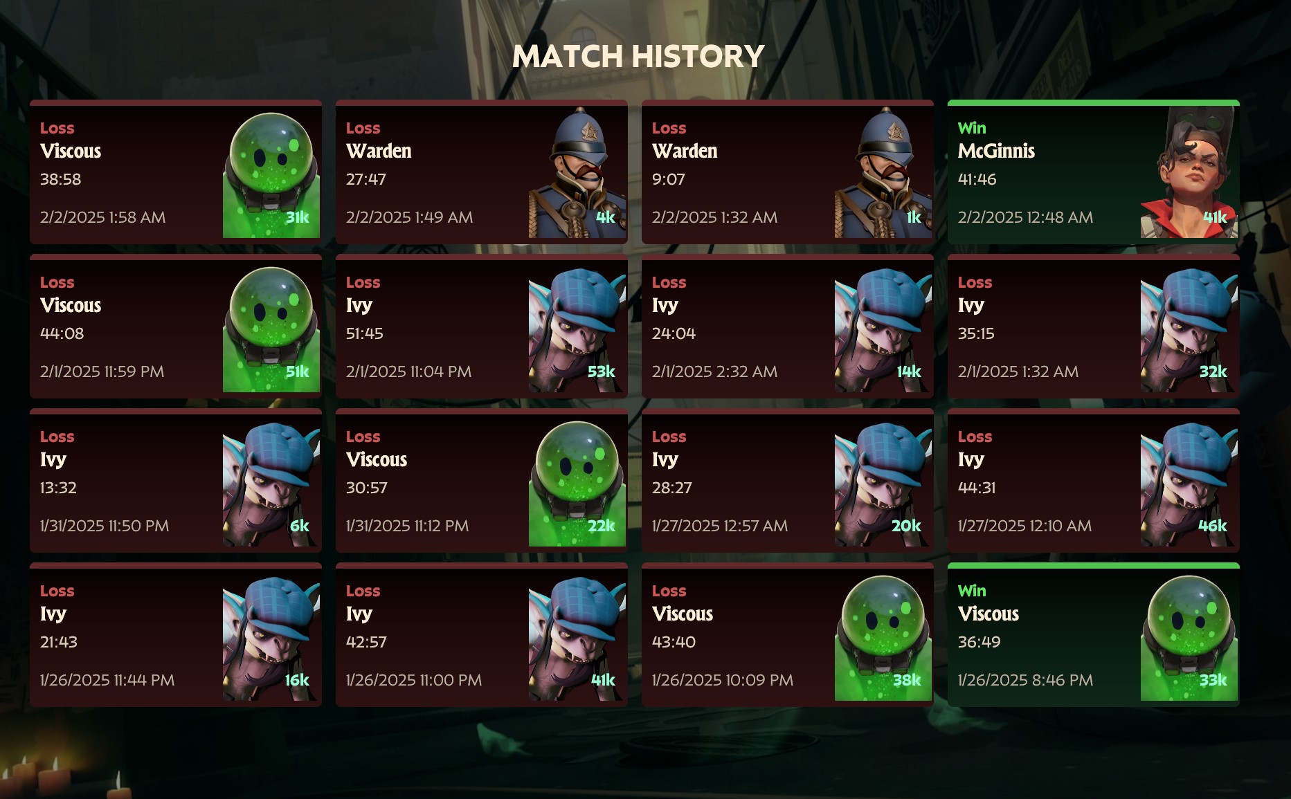Click Viscous portrait in 43:40 match
1291x799 pixels.
883,638
